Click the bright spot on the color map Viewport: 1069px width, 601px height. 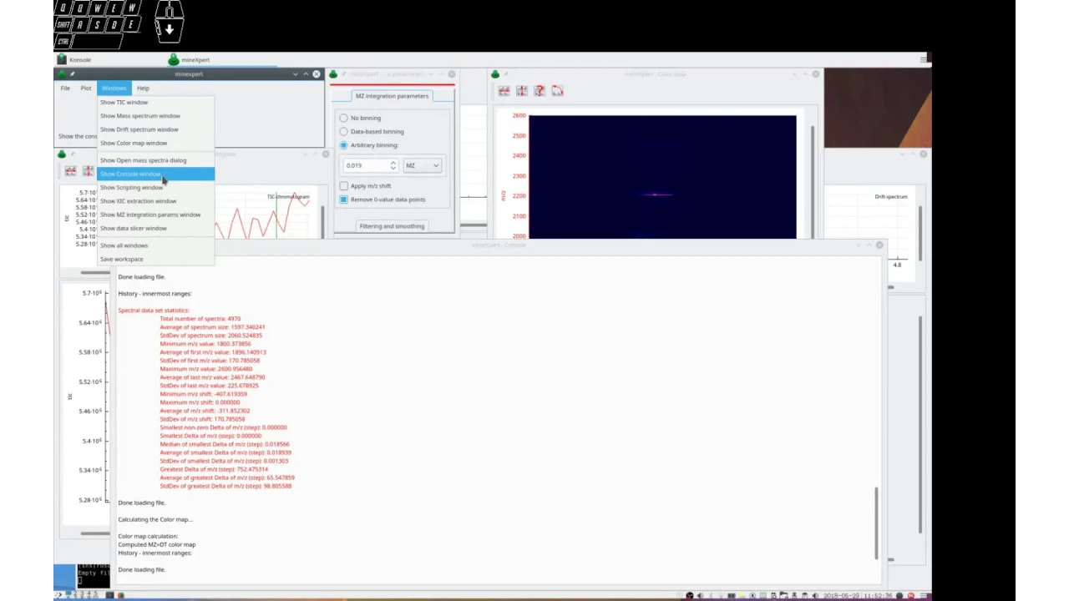pos(656,194)
